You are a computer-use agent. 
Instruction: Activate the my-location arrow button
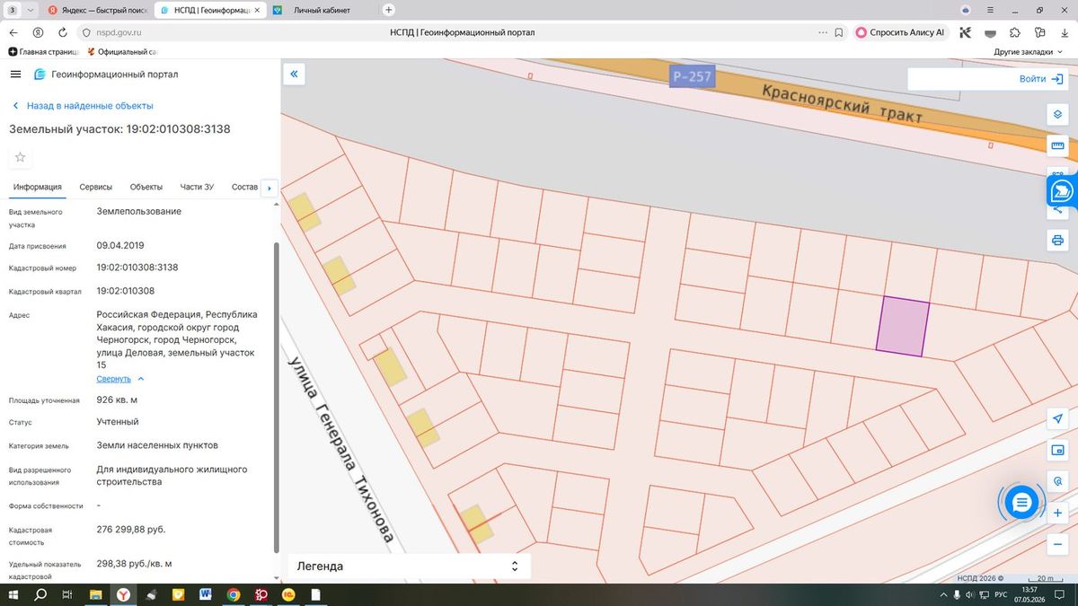pyautogui.click(x=1057, y=419)
